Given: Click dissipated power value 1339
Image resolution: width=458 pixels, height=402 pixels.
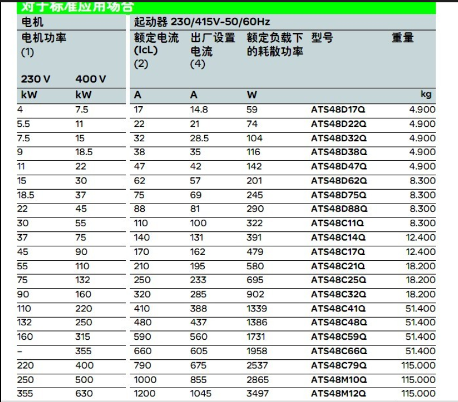Looking at the screenshot, I should tap(257, 309).
